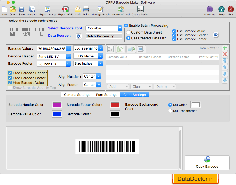Toggle Use Barcode Footer checkbox
Viewport: 236px width, 185px height.
point(174,39)
